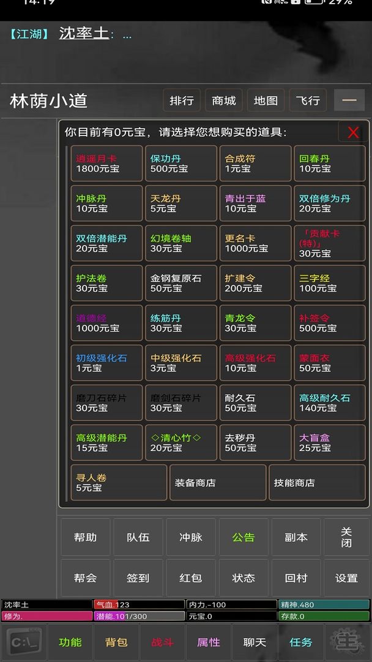
Task: Switch to the 背包 inventory tab
Action: 116,642
